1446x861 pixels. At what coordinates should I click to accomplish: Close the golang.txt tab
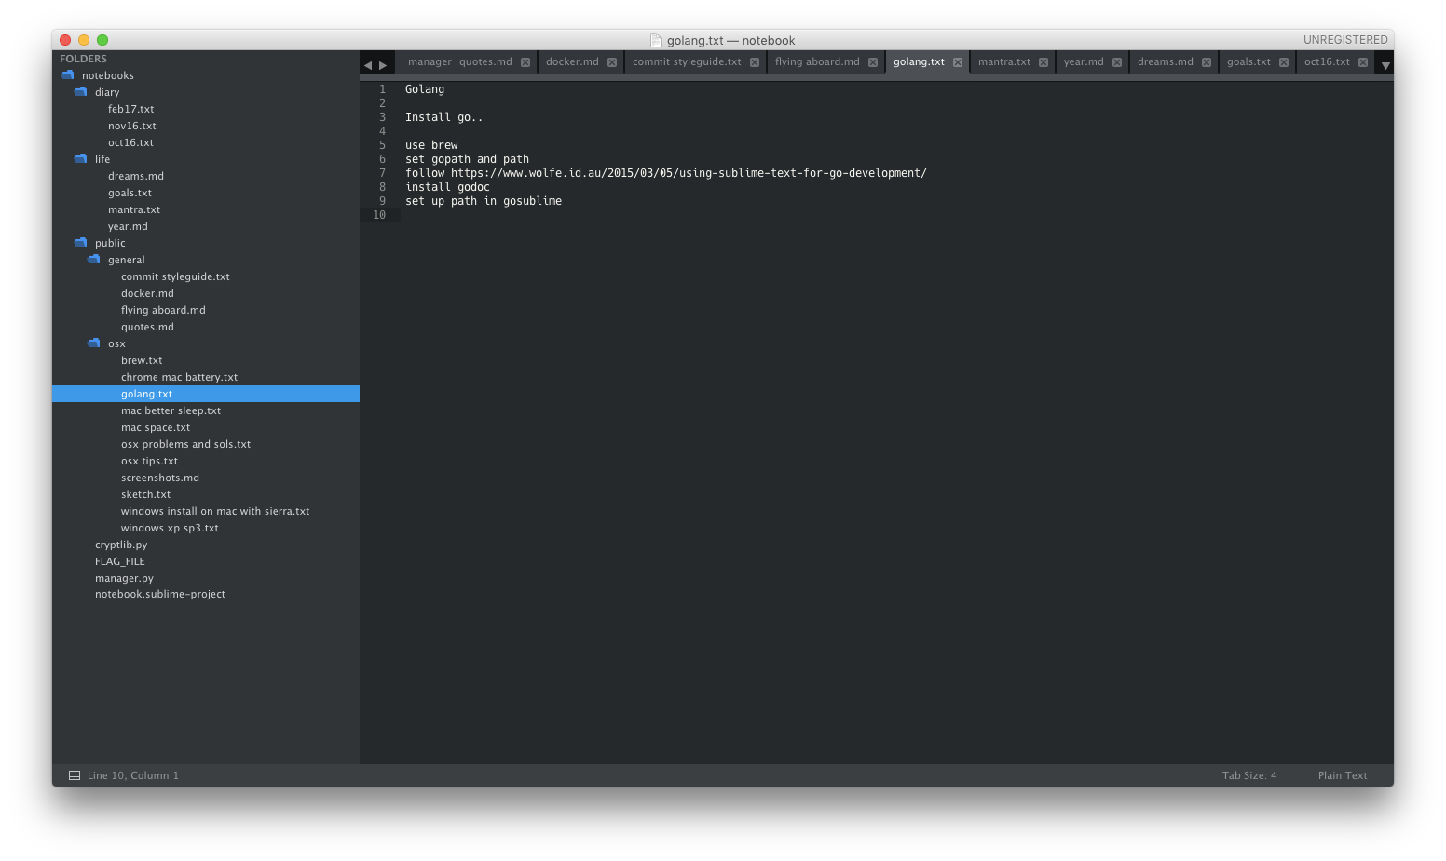(958, 62)
